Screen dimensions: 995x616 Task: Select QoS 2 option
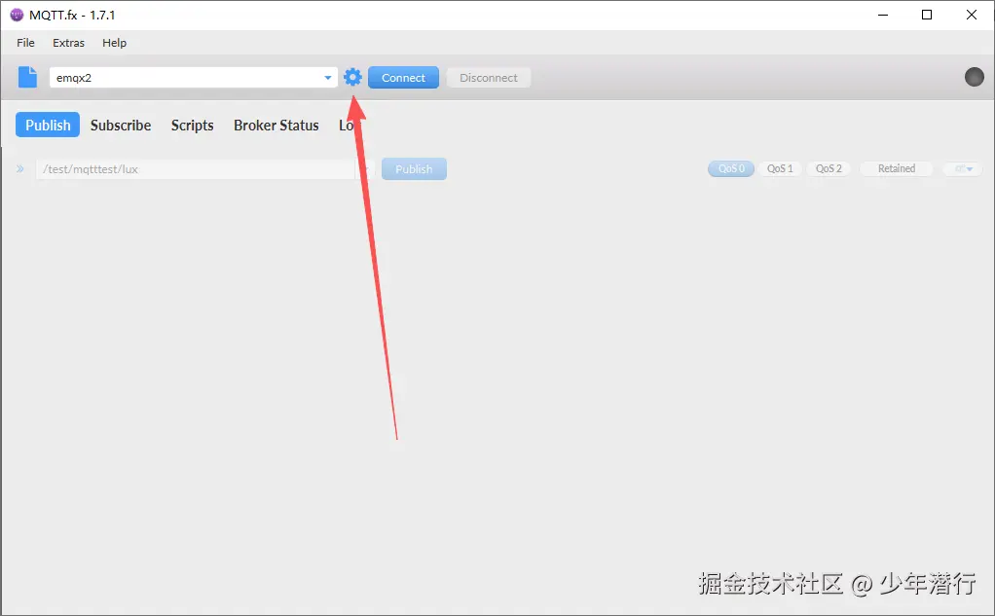(x=829, y=168)
